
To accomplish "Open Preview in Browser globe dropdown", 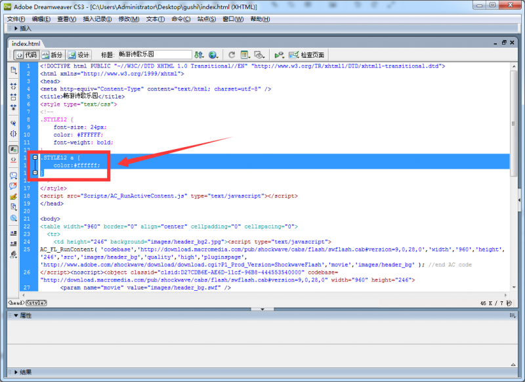I will pyautogui.click(x=213, y=55).
